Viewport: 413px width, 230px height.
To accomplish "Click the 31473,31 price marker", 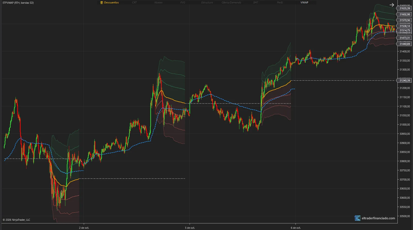I will (x=404, y=38).
